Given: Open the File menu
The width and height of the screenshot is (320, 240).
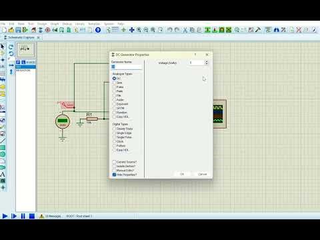Looking at the screenshot, I should tap(3, 24).
